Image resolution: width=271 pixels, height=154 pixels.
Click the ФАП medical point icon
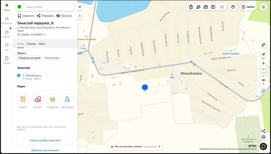pos(172,75)
